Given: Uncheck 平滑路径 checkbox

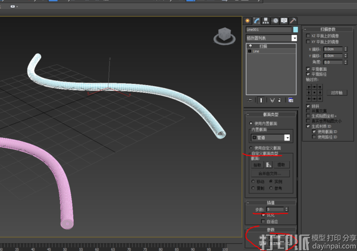Looking at the screenshot, I should tap(308, 74).
